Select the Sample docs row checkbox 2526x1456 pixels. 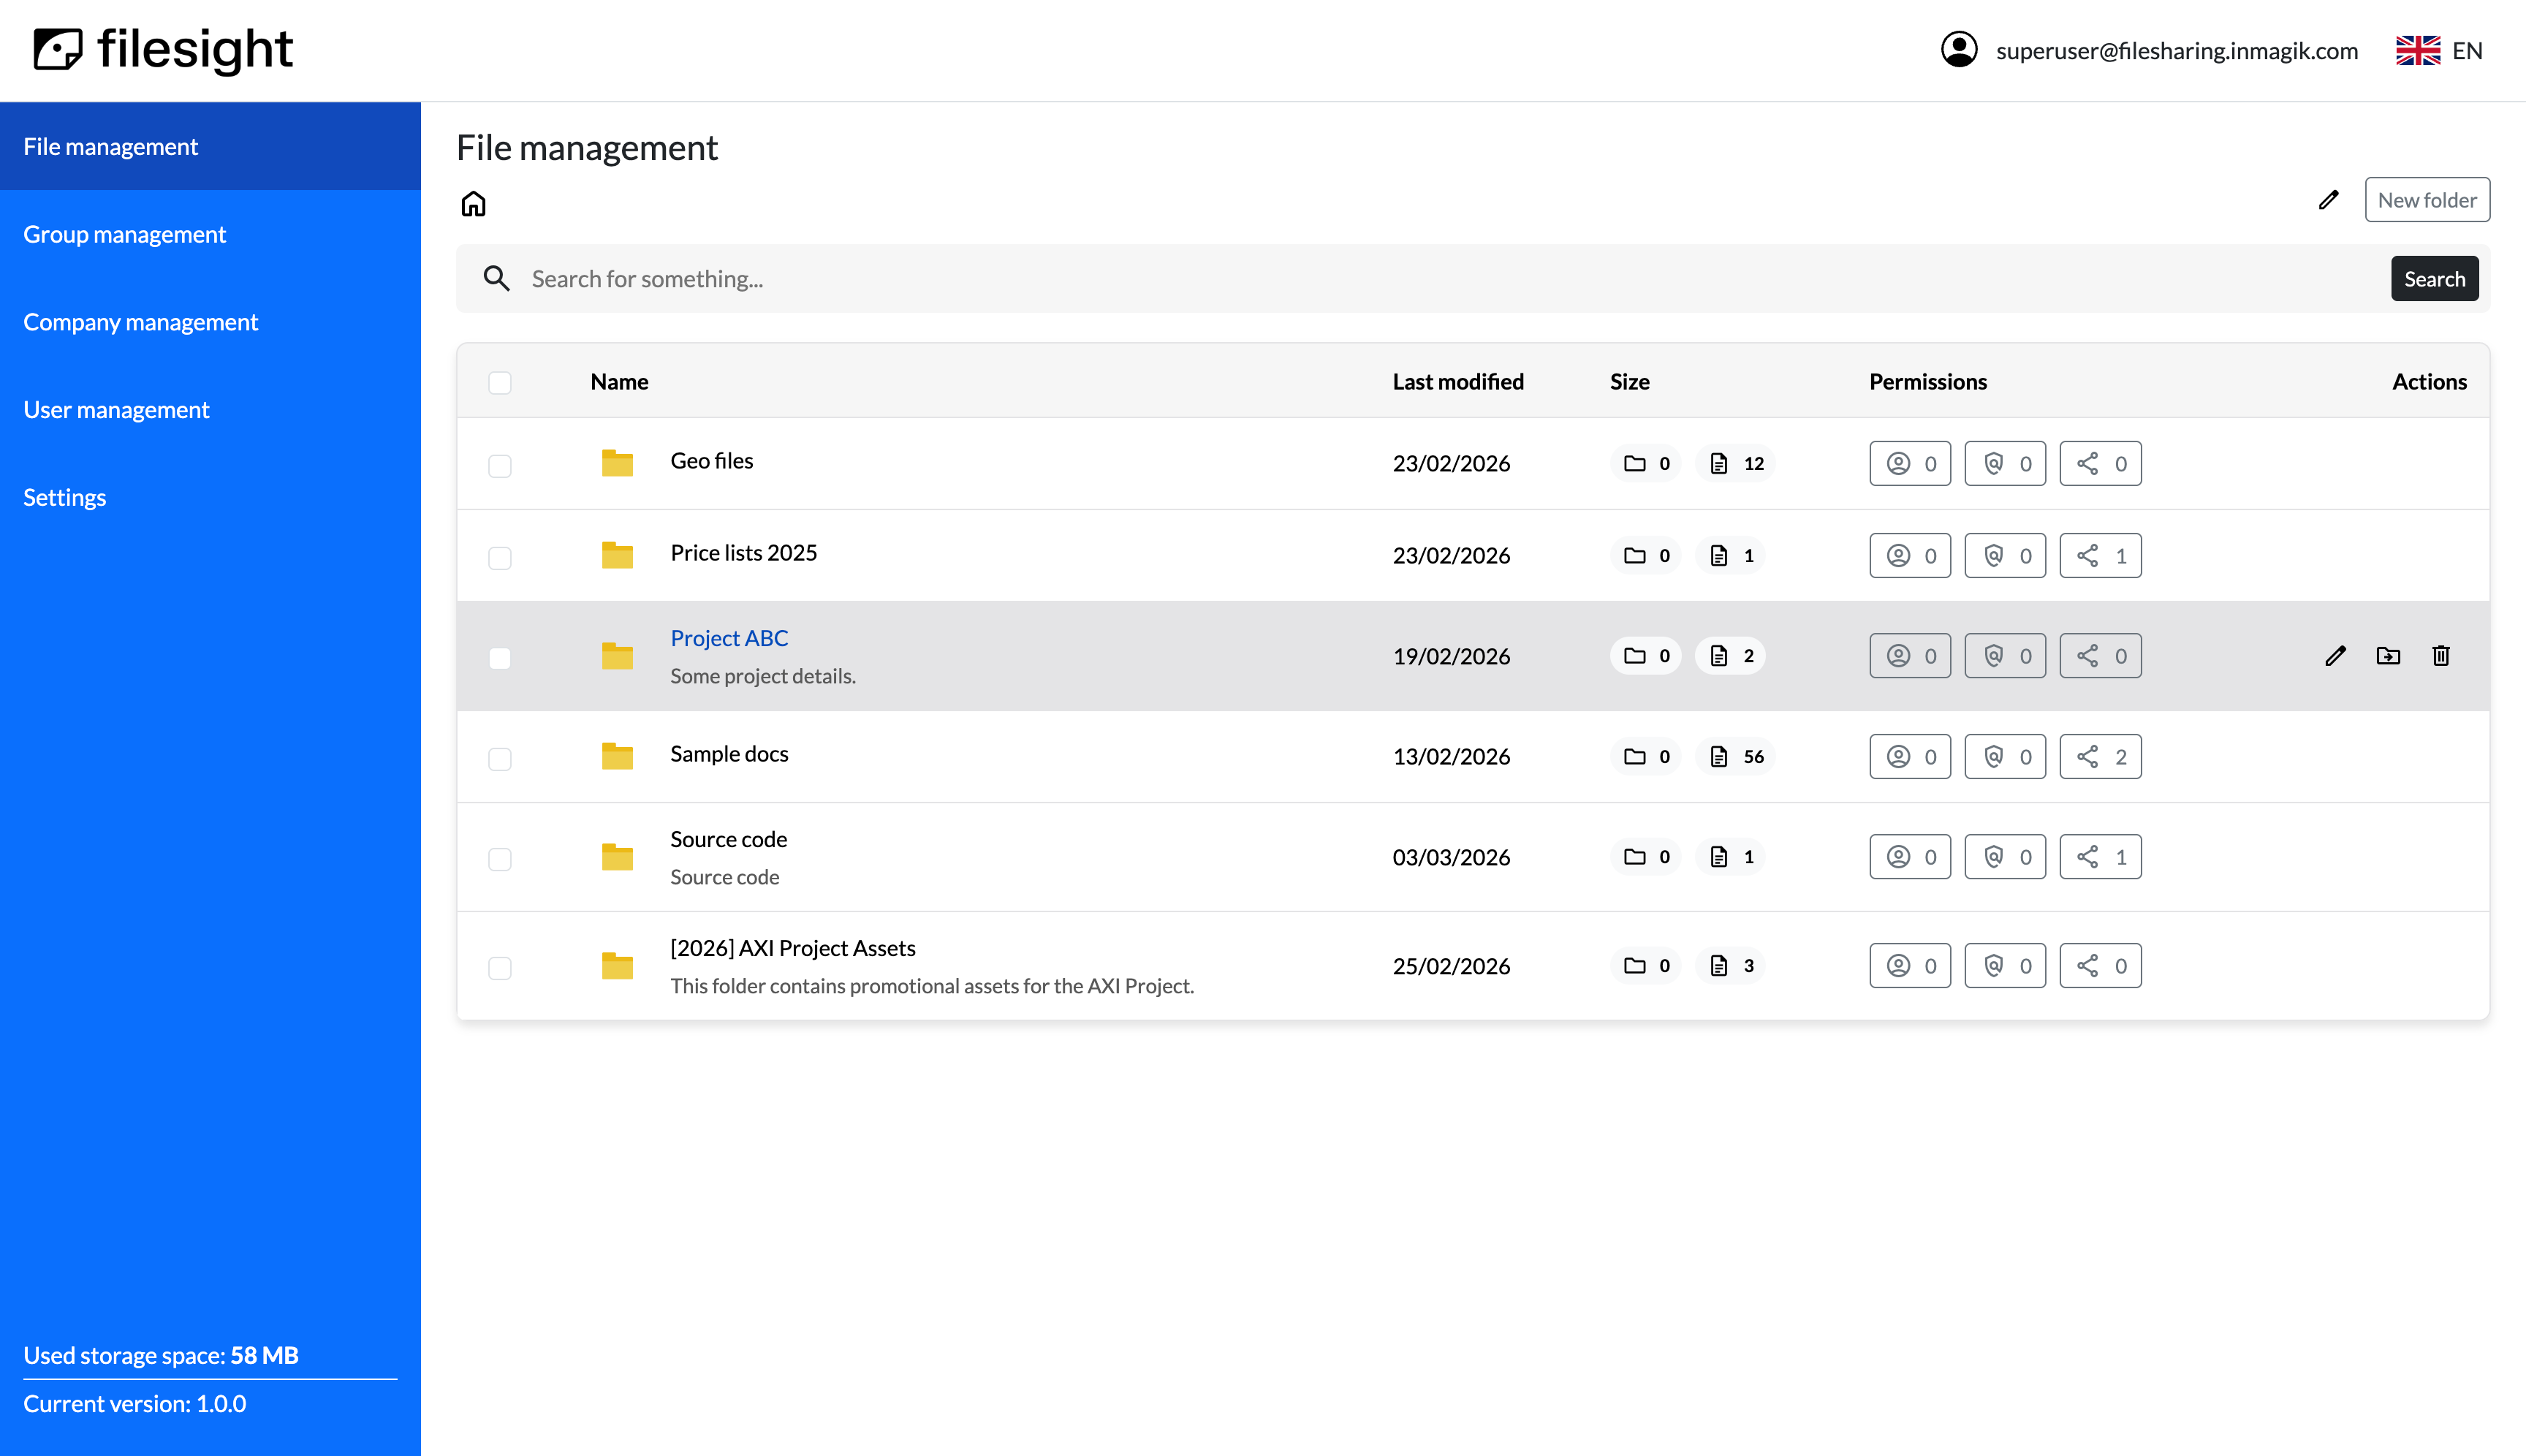(500, 759)
